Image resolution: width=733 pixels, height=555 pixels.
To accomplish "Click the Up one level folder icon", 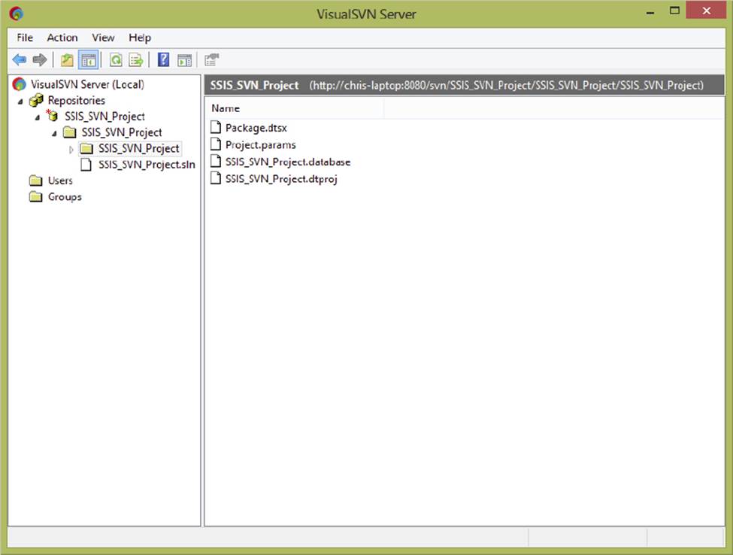I will (68, 60).
